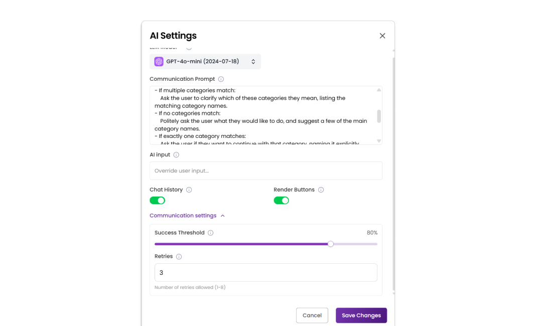Click the prompt box scrollbar thumb
The height and width of the screenshot is (326, 537).
379,116
